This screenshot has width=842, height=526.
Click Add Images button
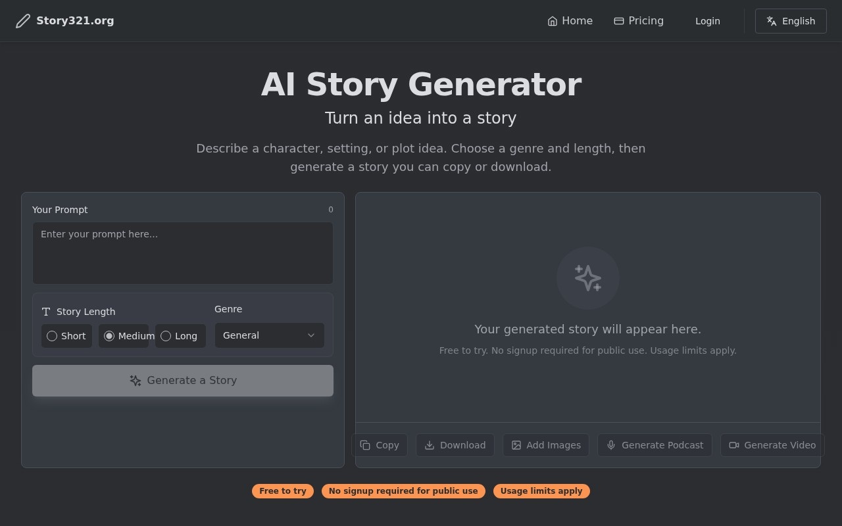coord(546,445)
